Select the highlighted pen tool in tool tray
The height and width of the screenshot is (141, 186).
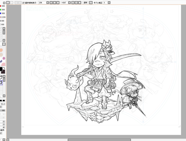click(x=1, y=83)
